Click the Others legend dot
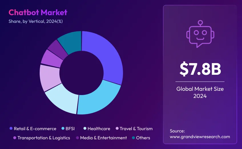Screen dimensions: 242x149 [134, 138]
